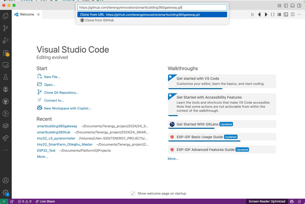Click More... under Walkthroughs
The image size is (305, 204).
tap(173, 159)
